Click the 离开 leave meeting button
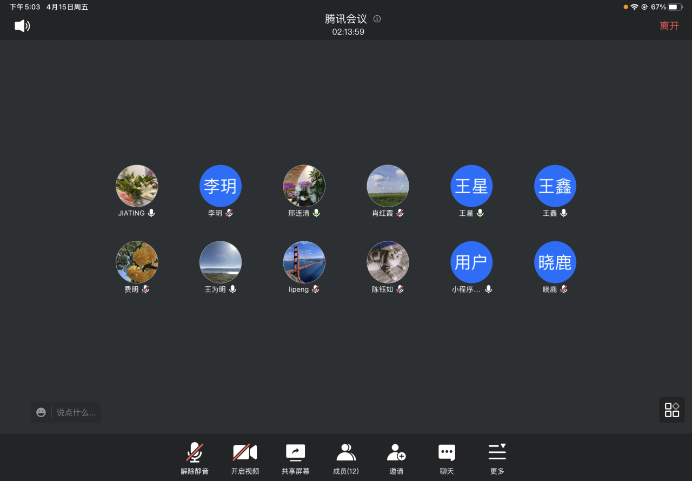692x481 pixels. (x=669, y=26)
